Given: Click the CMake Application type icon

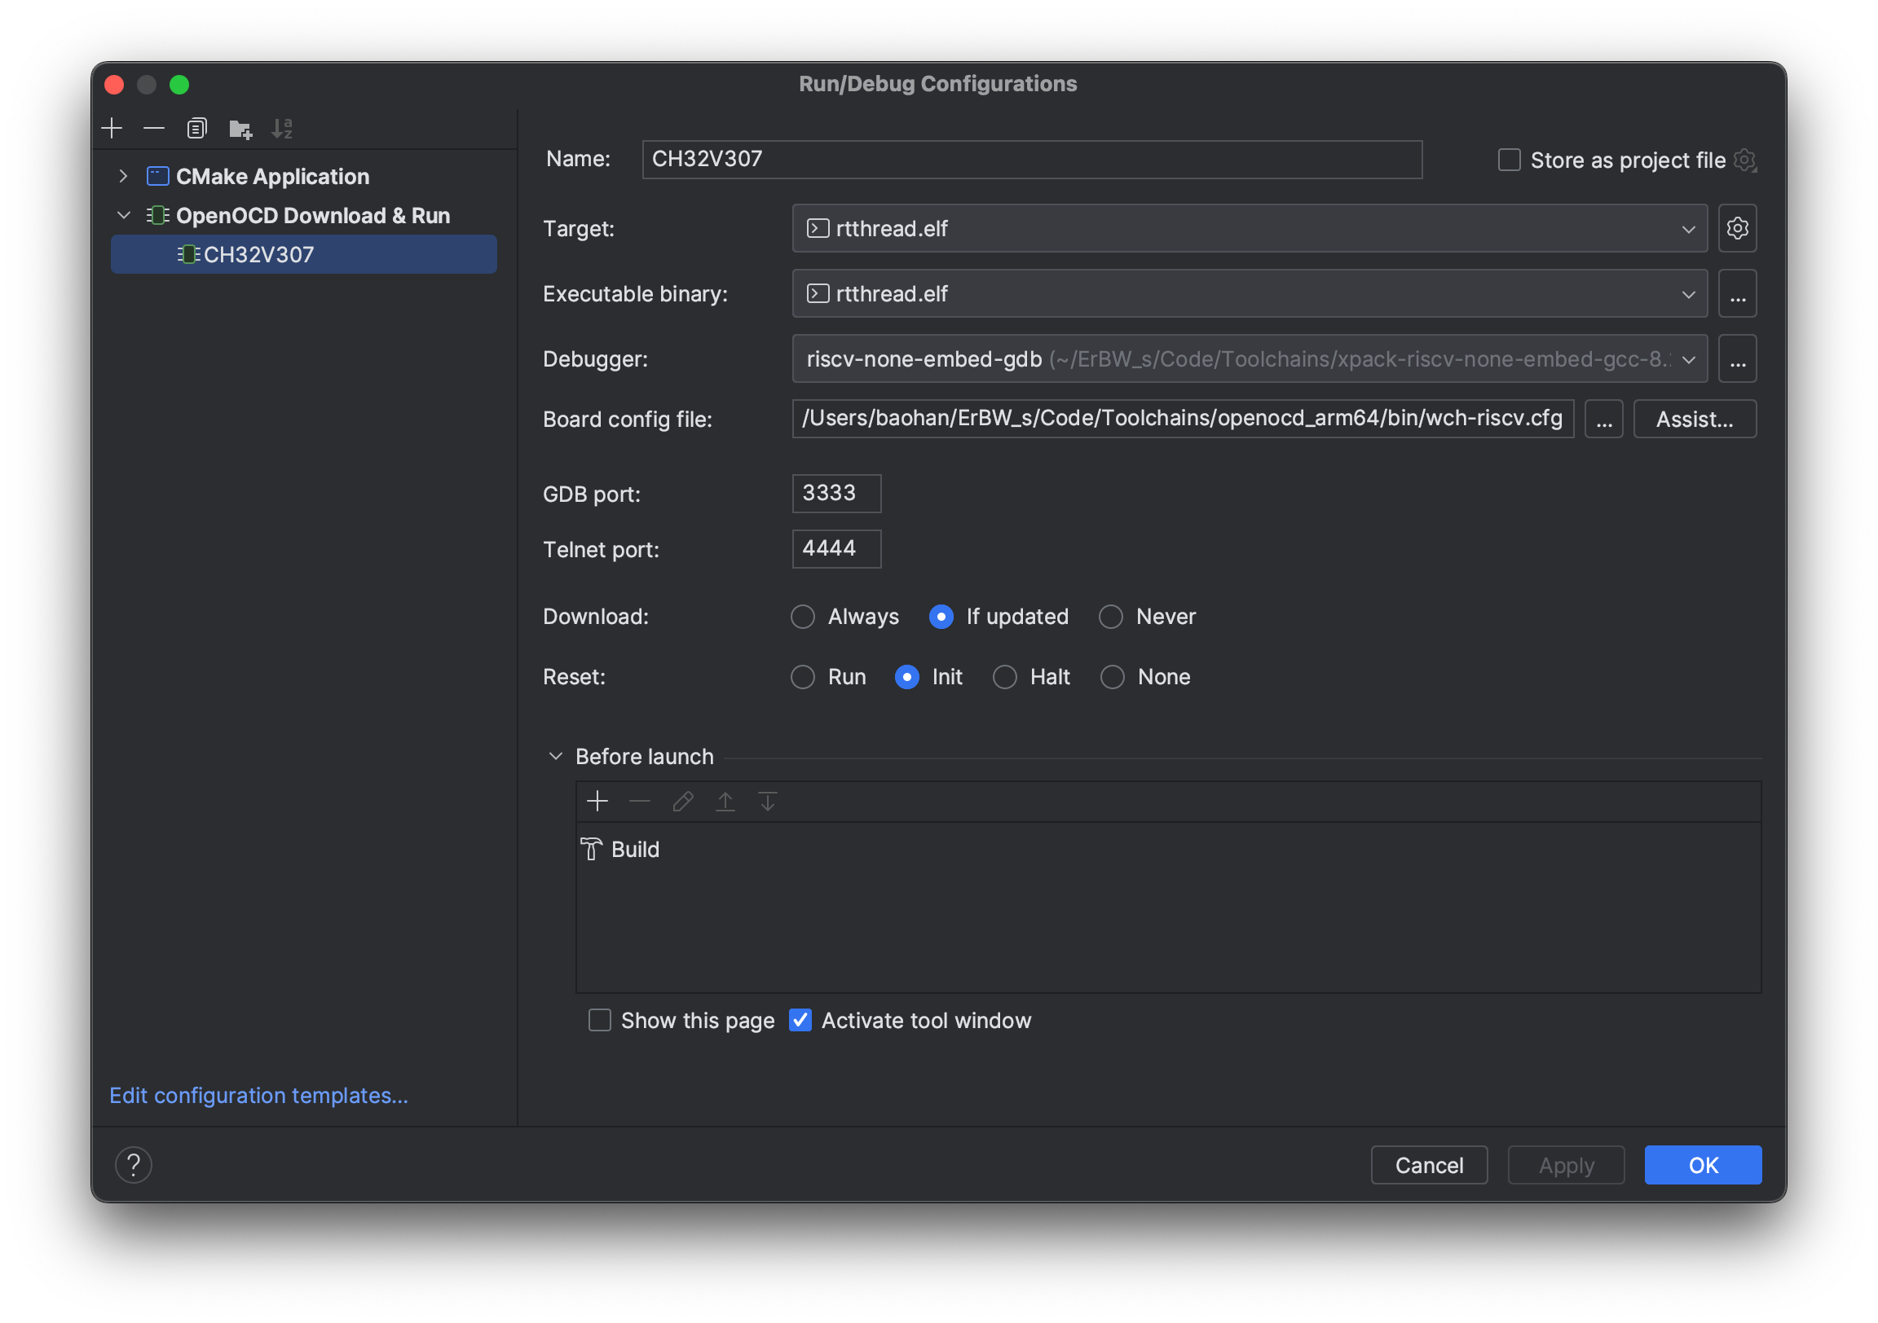Looking at the screenshot, I should tap(158, 177).
